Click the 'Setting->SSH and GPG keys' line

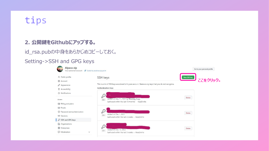tap(59, 61)
